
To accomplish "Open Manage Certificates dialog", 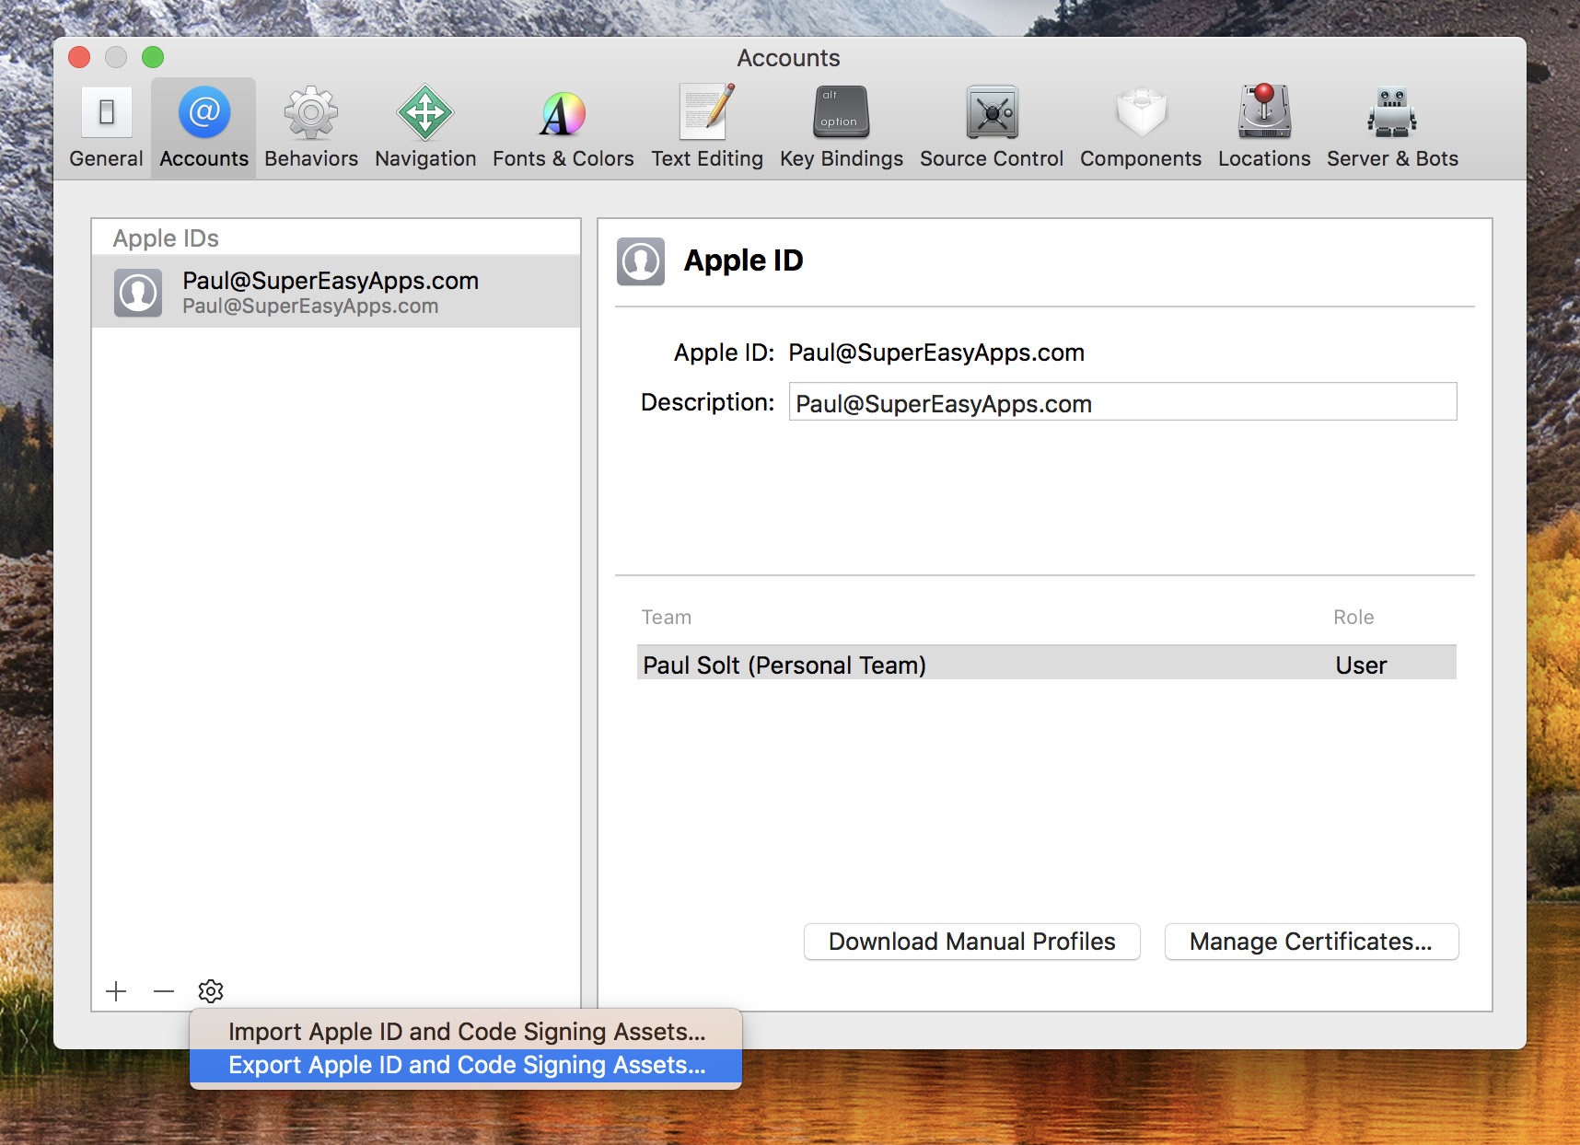I will pos(1311,942).
